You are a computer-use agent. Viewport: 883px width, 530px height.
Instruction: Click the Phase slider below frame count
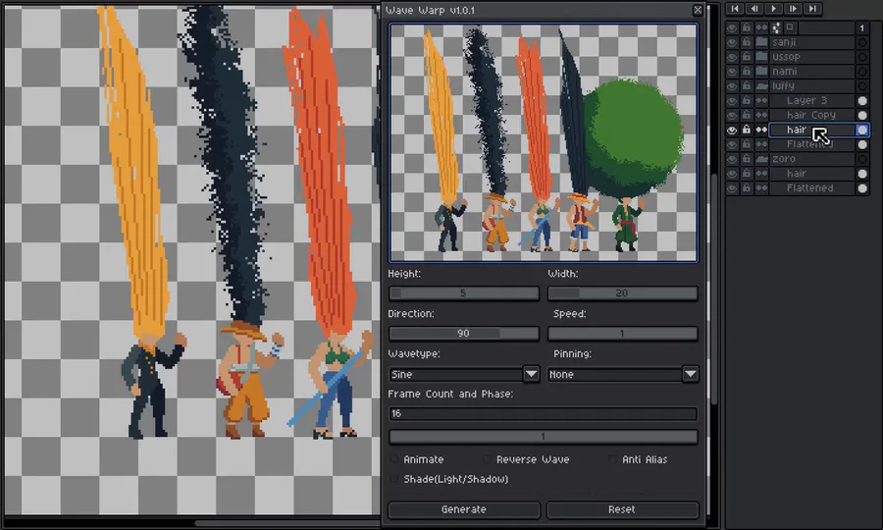tap(544, 437)
